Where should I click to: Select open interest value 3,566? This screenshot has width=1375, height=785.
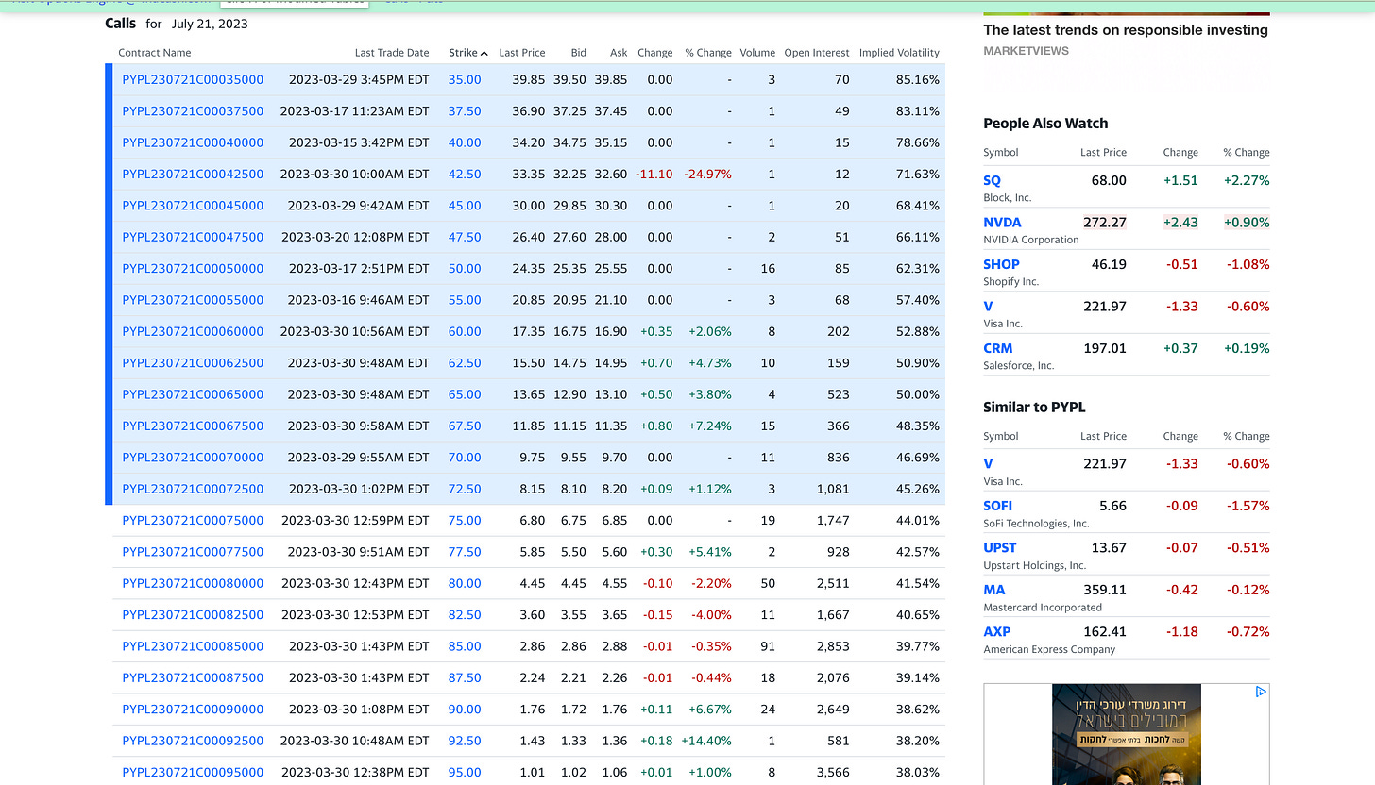coord(832,772)
